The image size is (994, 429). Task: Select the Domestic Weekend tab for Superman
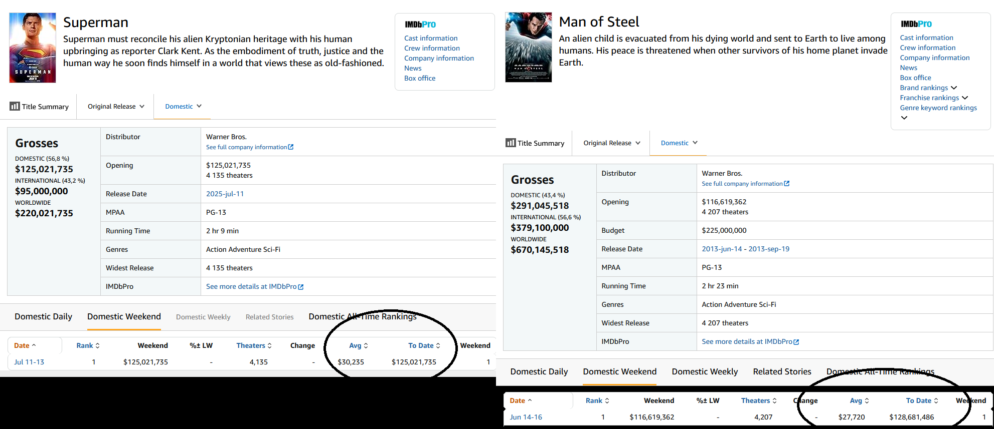point(124,316)
